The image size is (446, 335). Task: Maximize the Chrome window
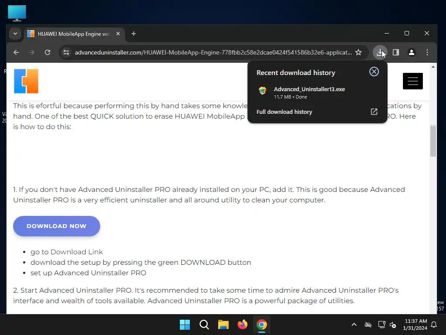407,33
